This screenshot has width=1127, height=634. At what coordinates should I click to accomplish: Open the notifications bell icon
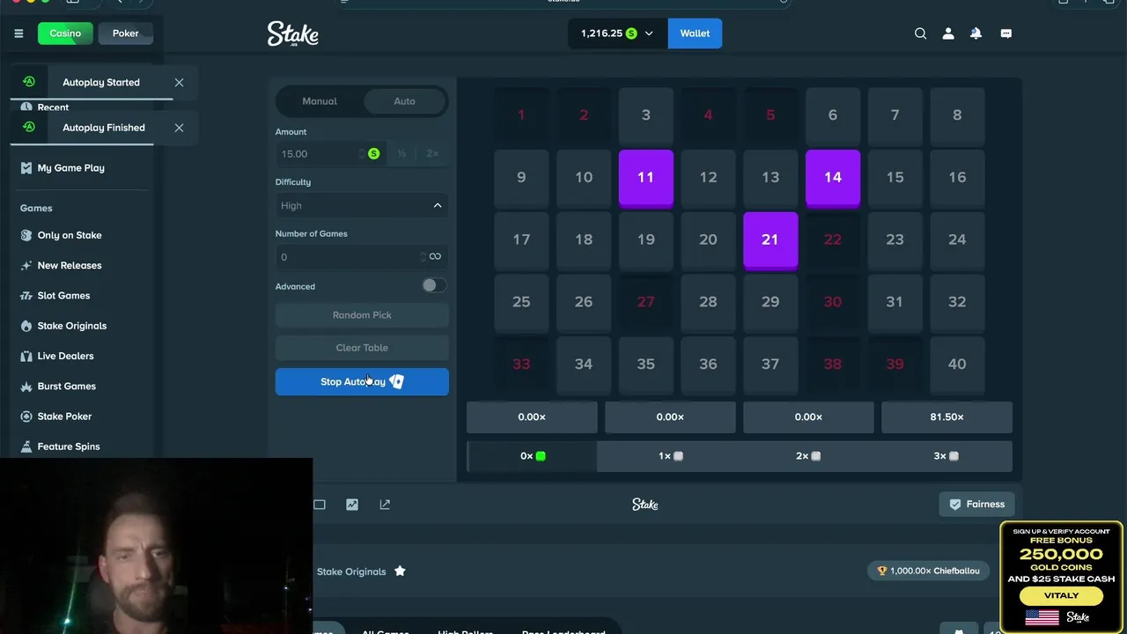pyautogui.click(x=976, y=33)
